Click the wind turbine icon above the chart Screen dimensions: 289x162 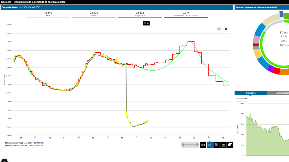(x=219, y=29)
